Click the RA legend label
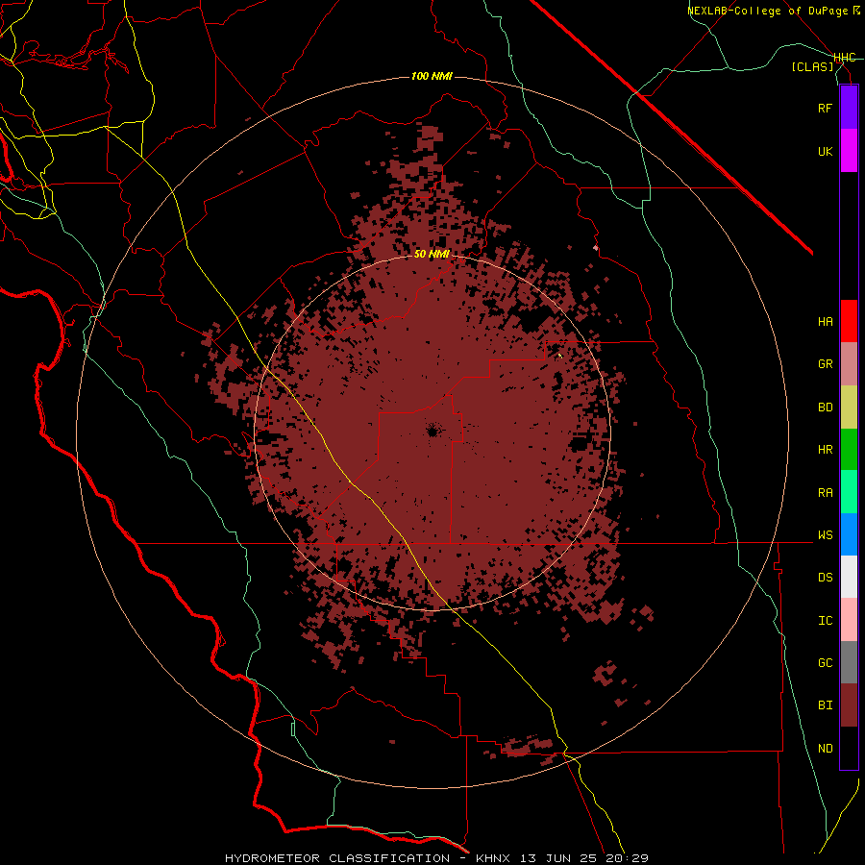The width and height of the screenshot is (865, 865). (825, 493)
